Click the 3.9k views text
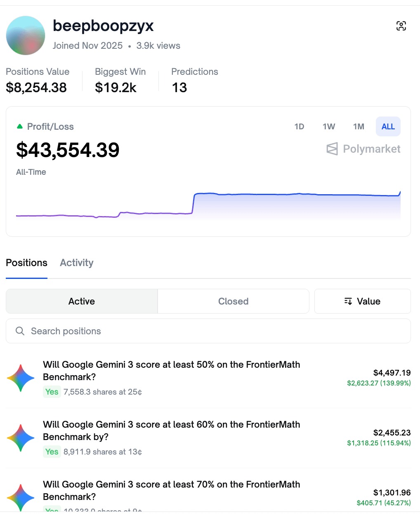This screenshot has height=514, width=420. [158, 45]
